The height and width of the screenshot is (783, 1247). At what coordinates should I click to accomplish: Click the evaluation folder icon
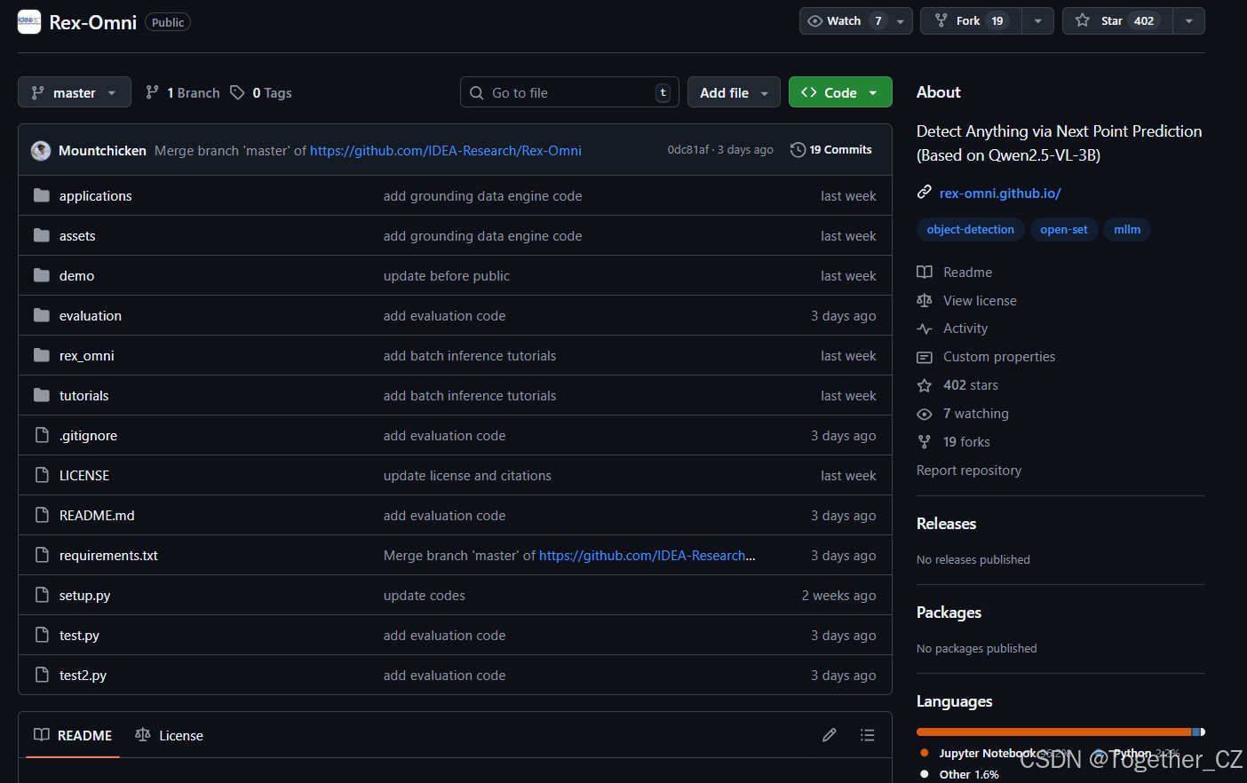[x=42, y=315]
